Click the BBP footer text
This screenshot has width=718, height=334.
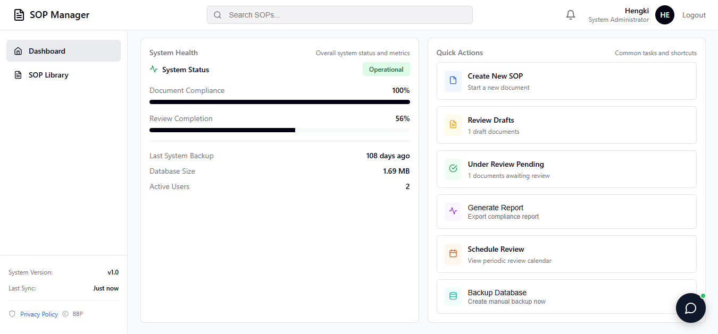pos(78,314)
